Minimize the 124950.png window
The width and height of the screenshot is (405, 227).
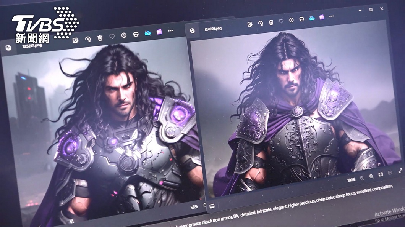click(x=360, y=11)
